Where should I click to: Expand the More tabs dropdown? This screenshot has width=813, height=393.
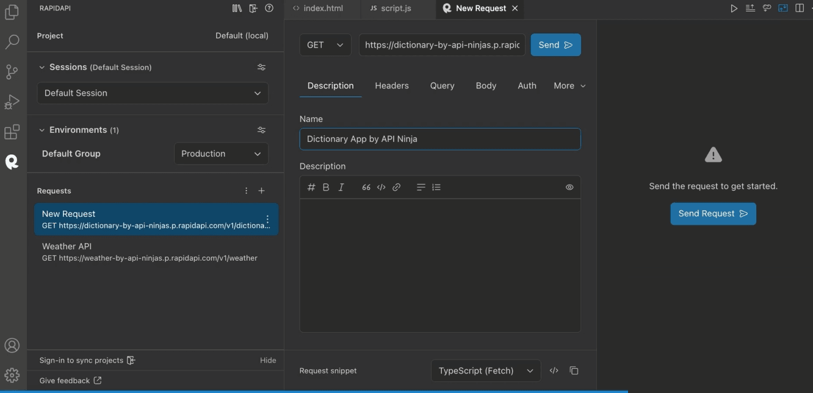569,86
